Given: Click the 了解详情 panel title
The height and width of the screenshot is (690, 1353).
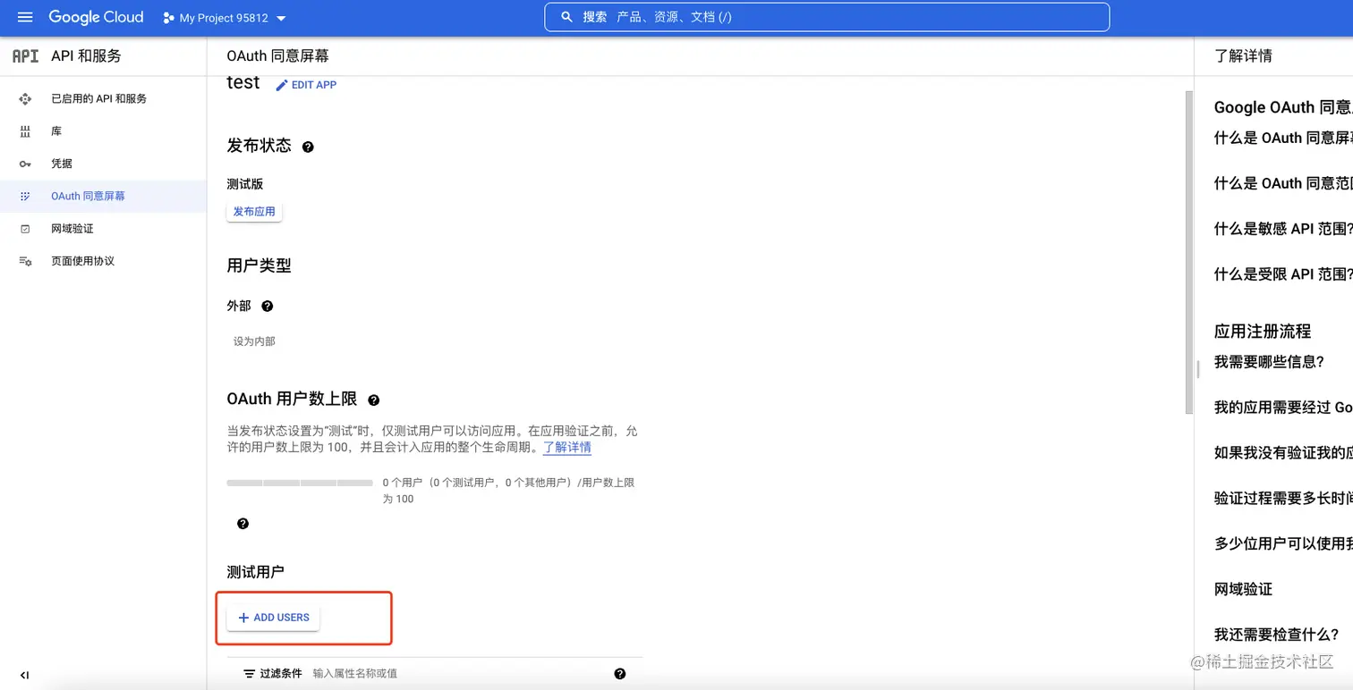Looking at the screenshot, I should coord(1243,55).
